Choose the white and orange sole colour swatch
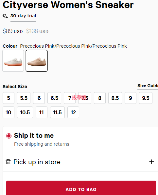This screenshot has width=158, height=195. click(x=13, y=61)
